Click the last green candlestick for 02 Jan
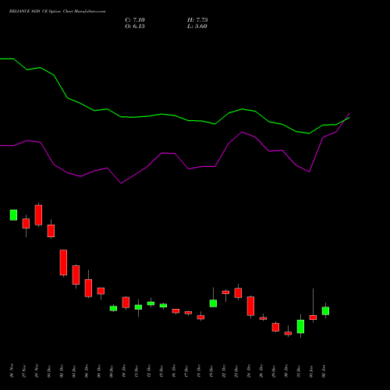Viewport: 390px width, 390px height. pos(325,310)
